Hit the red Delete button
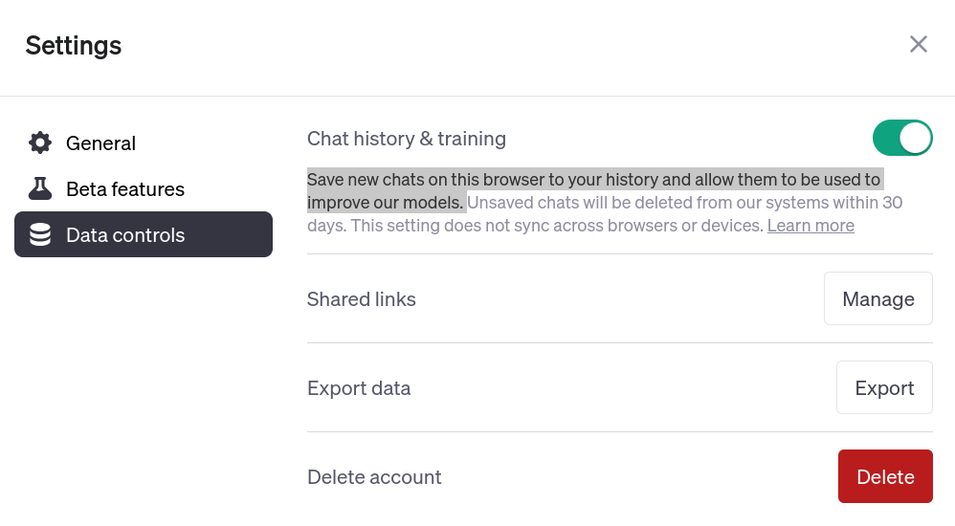 (x=885, y=476)
